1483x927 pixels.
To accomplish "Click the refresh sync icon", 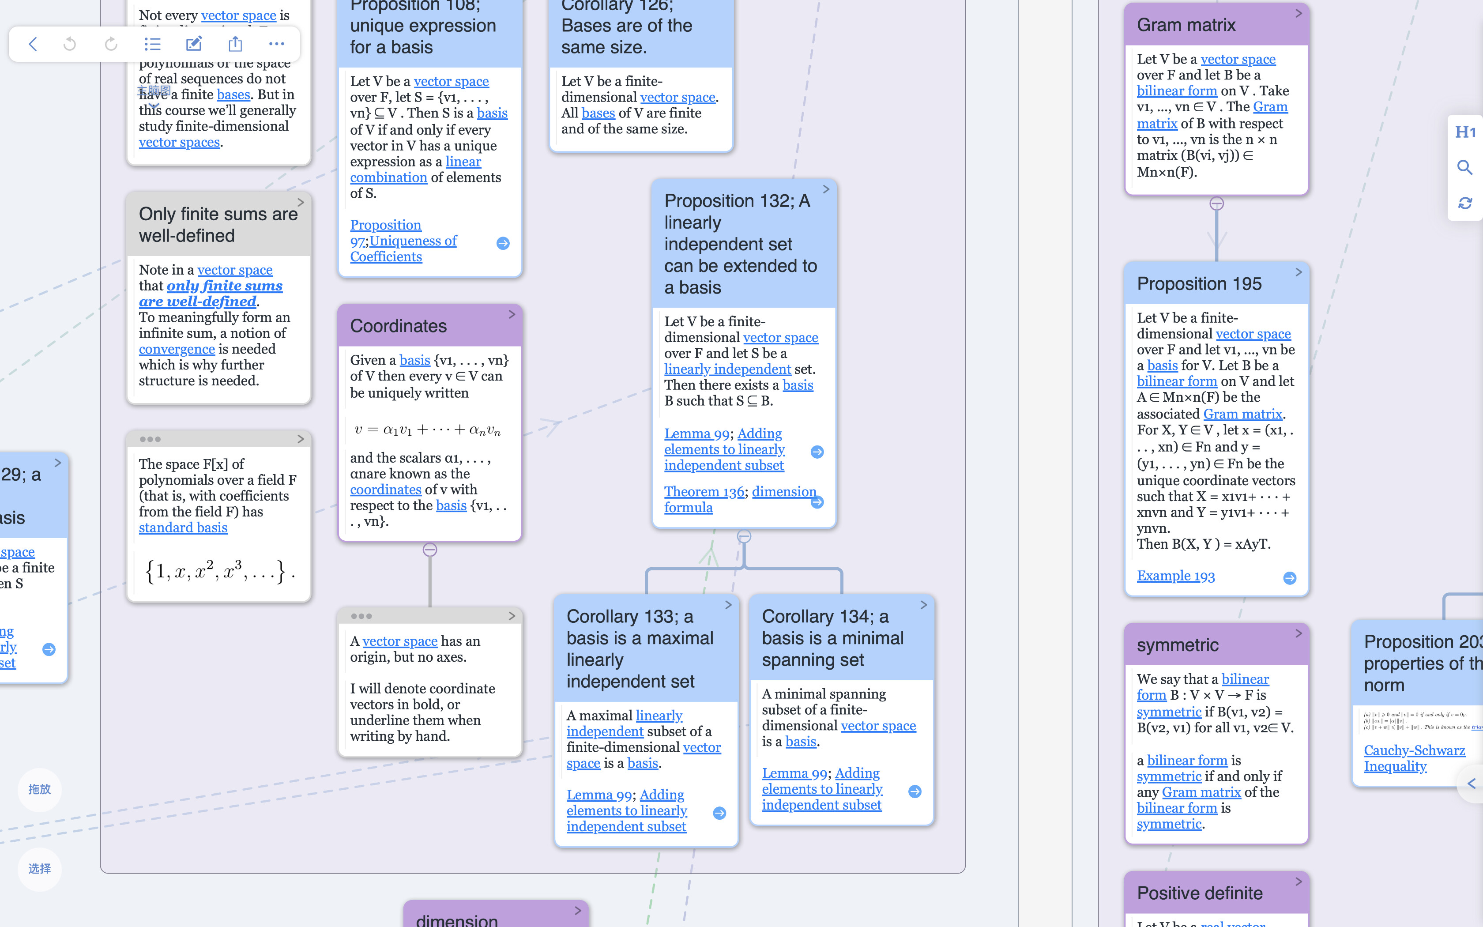I will tap(1465, 203).
